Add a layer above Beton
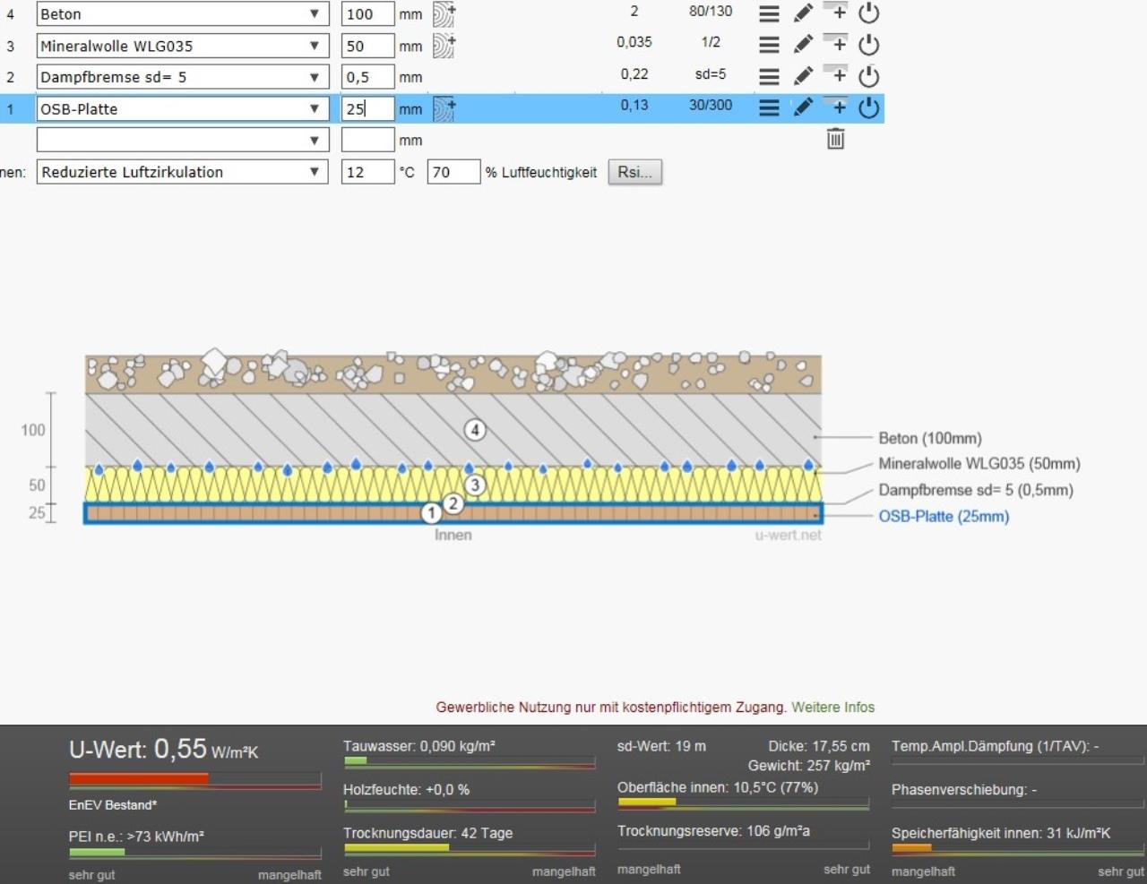The height and width of the screenshot is (884, 1147). tap(835, 12)
